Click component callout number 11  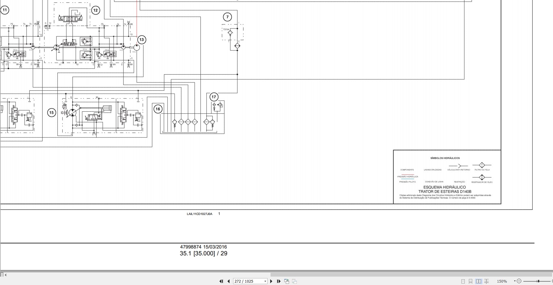(5, 10)
